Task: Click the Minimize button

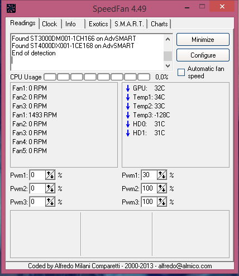Action: click(203, 40)
